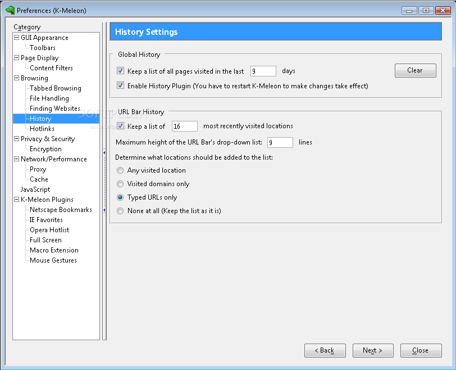Clear the global history with Clear button

click(416, 70)
